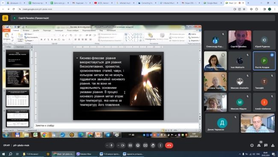Open meeting details info icon
Image resolution: width=278 pixels, height=157 pixels.
(252, 145)
